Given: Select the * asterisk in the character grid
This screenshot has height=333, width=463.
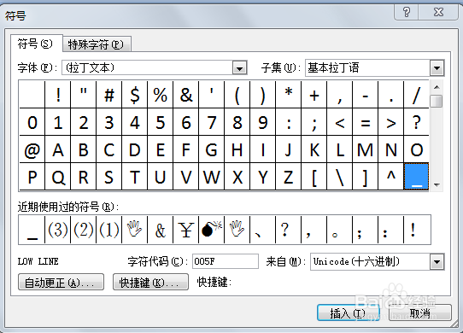Looking at the screenshot, I should click(289, 95).
